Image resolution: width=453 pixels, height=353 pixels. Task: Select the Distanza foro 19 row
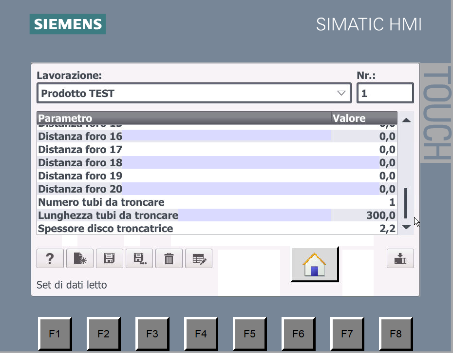pos(217,176)
